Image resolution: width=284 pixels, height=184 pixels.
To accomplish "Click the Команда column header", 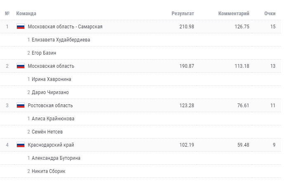I will point(26,14).
